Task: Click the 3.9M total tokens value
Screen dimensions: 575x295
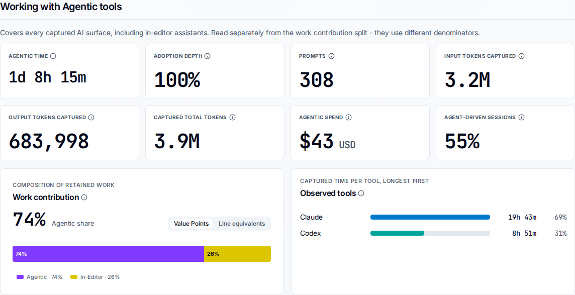Action: (177, 141)
